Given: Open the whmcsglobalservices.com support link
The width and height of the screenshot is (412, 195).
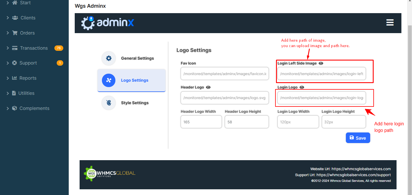Looking at the screenshot, I should point(353,175).
